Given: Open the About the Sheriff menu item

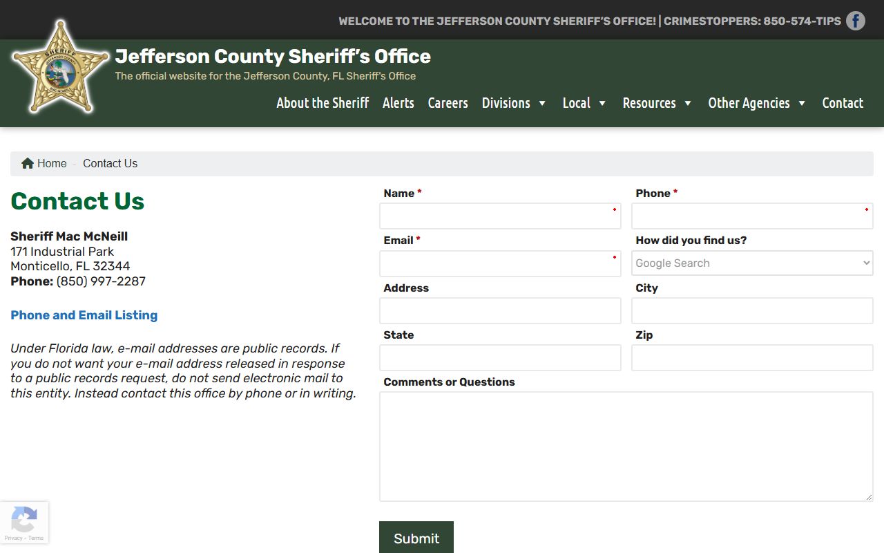Looking at the screenshot, I should [323, 103].
